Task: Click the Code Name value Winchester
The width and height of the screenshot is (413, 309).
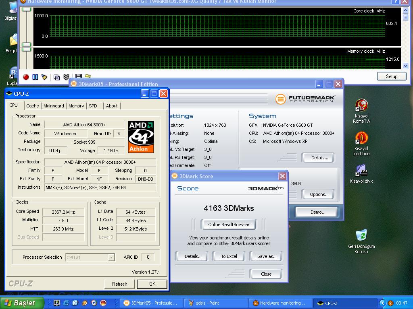Action: tap(65, 134)
